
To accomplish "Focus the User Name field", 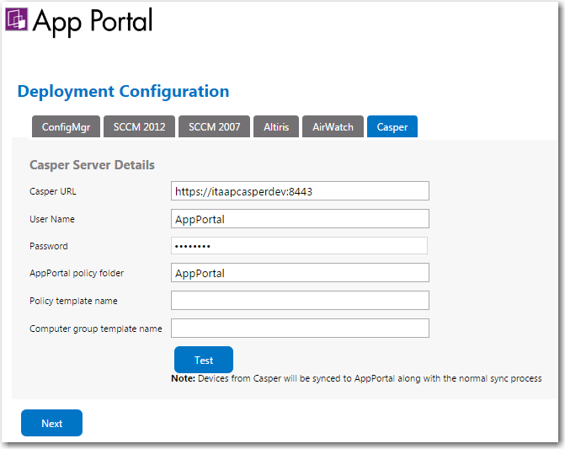I will [300, 219].
